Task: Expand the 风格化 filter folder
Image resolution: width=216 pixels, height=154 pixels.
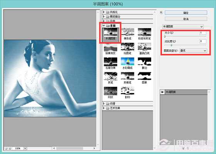Action: (104, 12)
